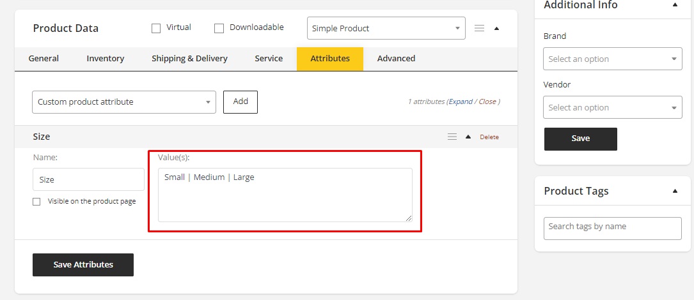Click the Size attribute reorder handle icon

452,137
